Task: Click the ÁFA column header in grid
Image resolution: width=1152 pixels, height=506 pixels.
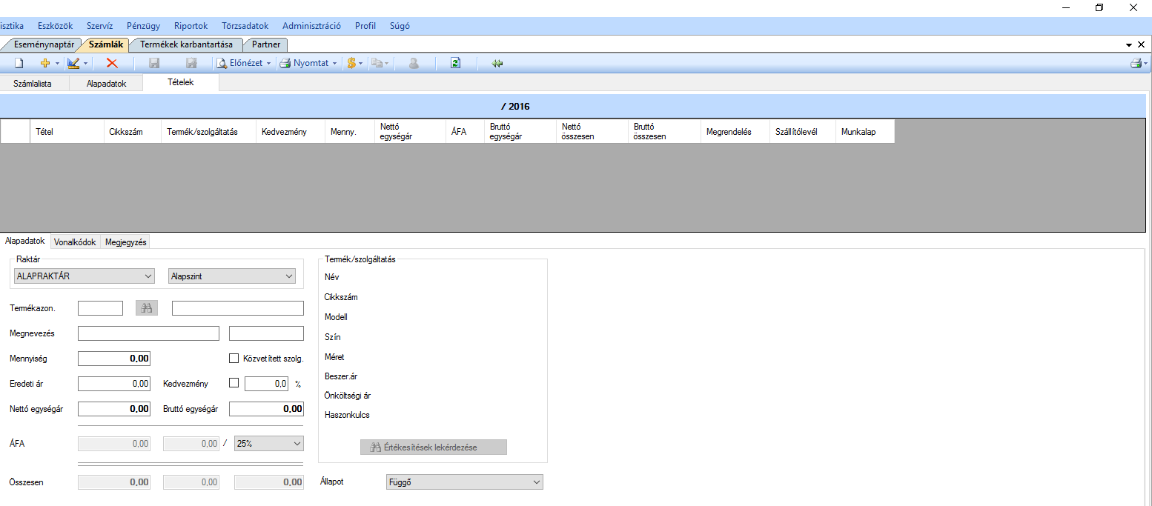Action: (x=466, y=131)
